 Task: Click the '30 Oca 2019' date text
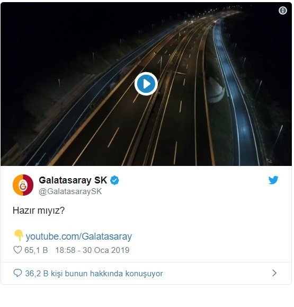(x=106, y=250)
